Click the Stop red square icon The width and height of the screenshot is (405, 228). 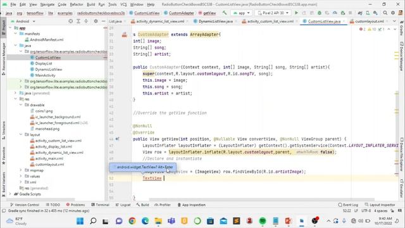[350, 13]
